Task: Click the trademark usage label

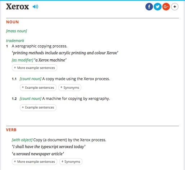Action: coord(15,41)
